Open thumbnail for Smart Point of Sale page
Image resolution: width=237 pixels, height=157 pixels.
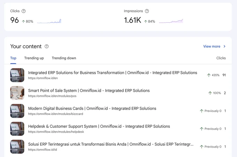(17, 93)
